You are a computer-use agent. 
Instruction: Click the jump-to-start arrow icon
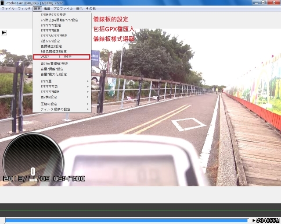tap(4, 32)
